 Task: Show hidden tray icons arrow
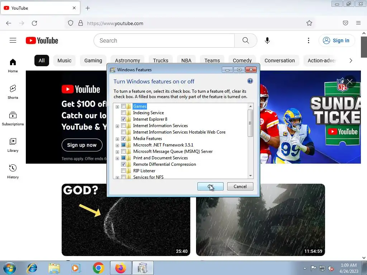305,268
